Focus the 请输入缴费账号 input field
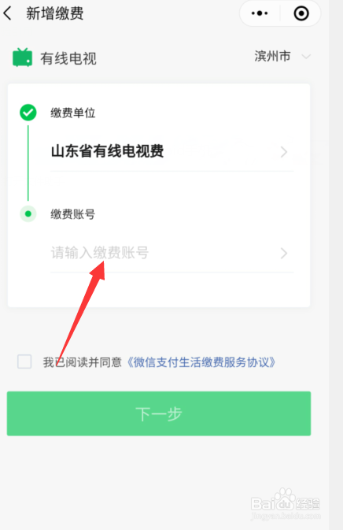Image resolution: width=343 pixels, height=530 pixels. [x=172, y=253]
